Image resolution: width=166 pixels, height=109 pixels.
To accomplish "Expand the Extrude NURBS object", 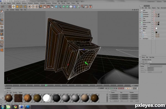I will [x=140, y=23].
